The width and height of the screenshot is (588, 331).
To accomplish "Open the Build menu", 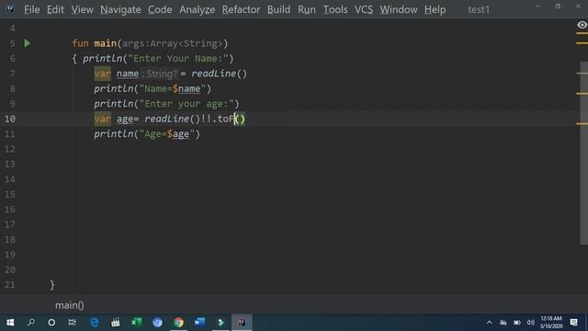I will click(278, 9).
